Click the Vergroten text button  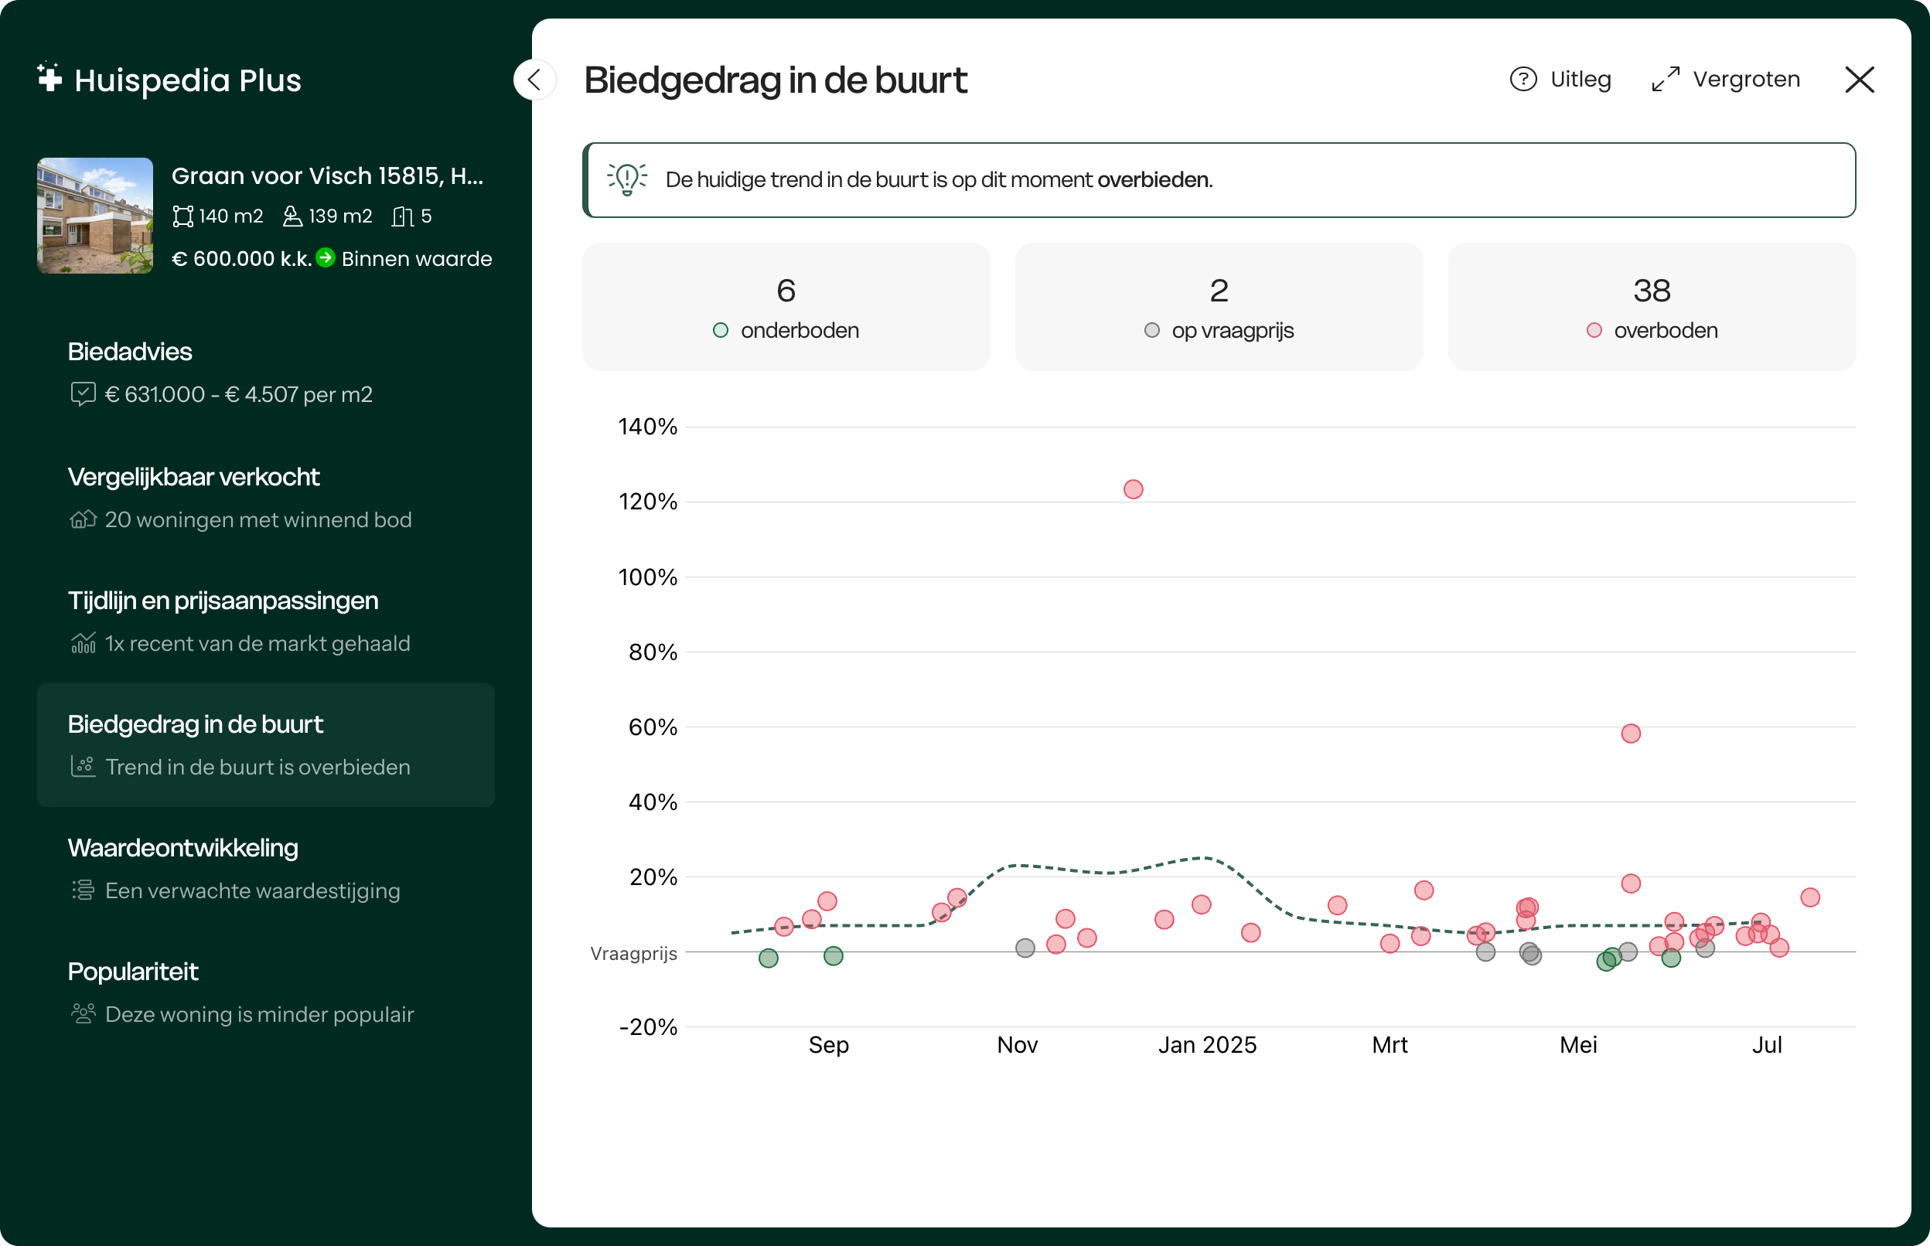tap(1746, 80)
